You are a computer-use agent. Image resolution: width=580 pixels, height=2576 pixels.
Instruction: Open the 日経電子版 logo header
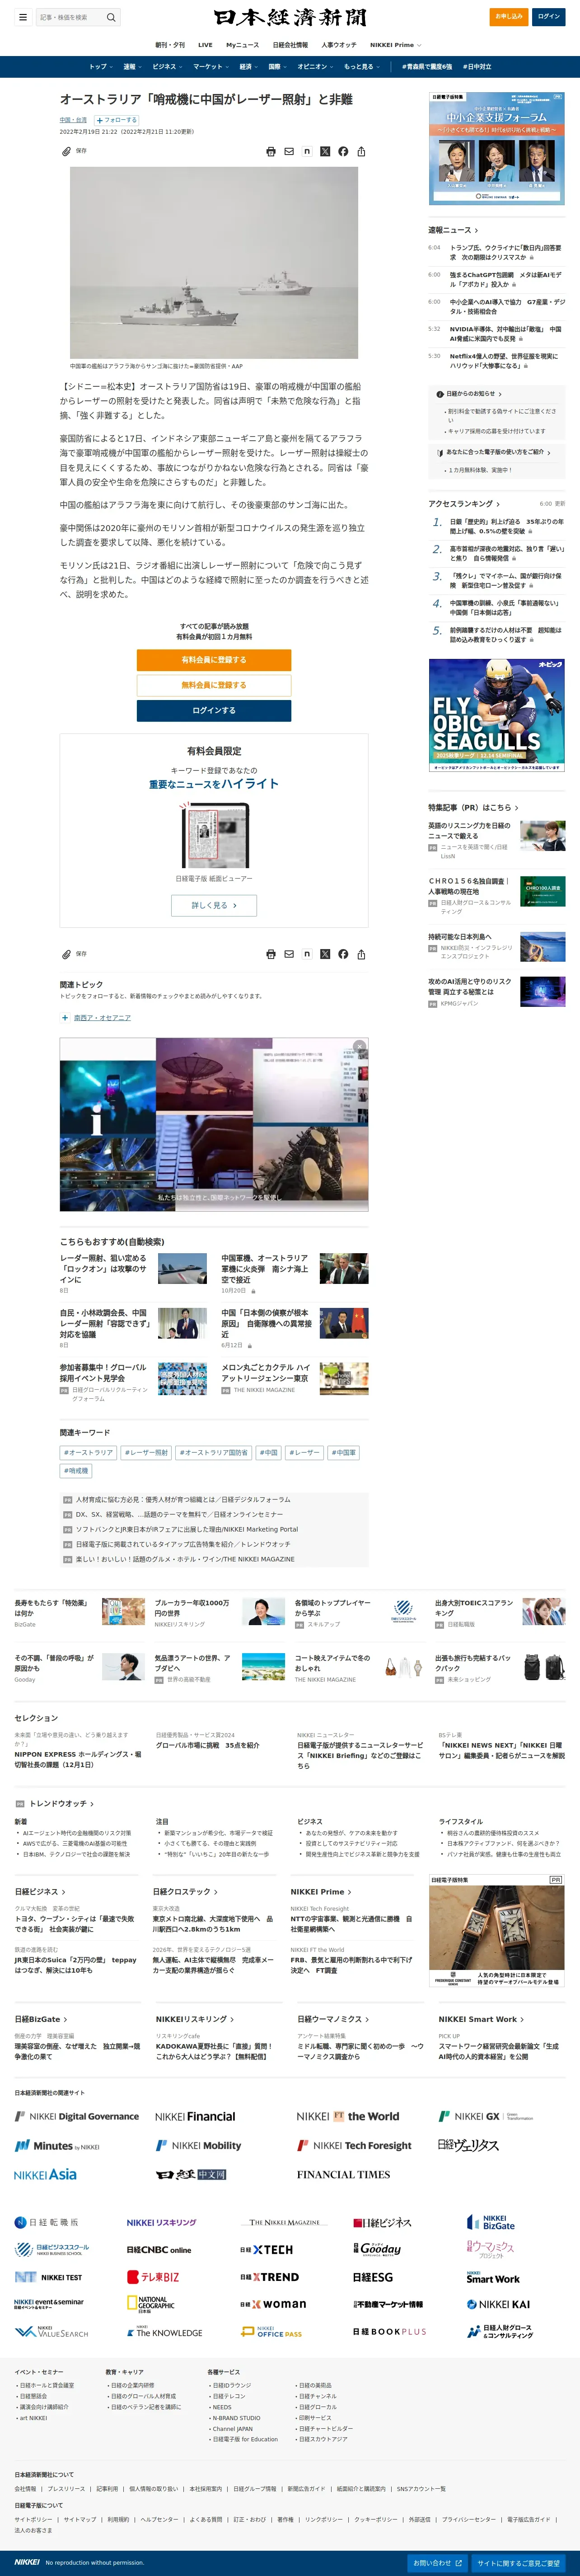pos(289,17)
